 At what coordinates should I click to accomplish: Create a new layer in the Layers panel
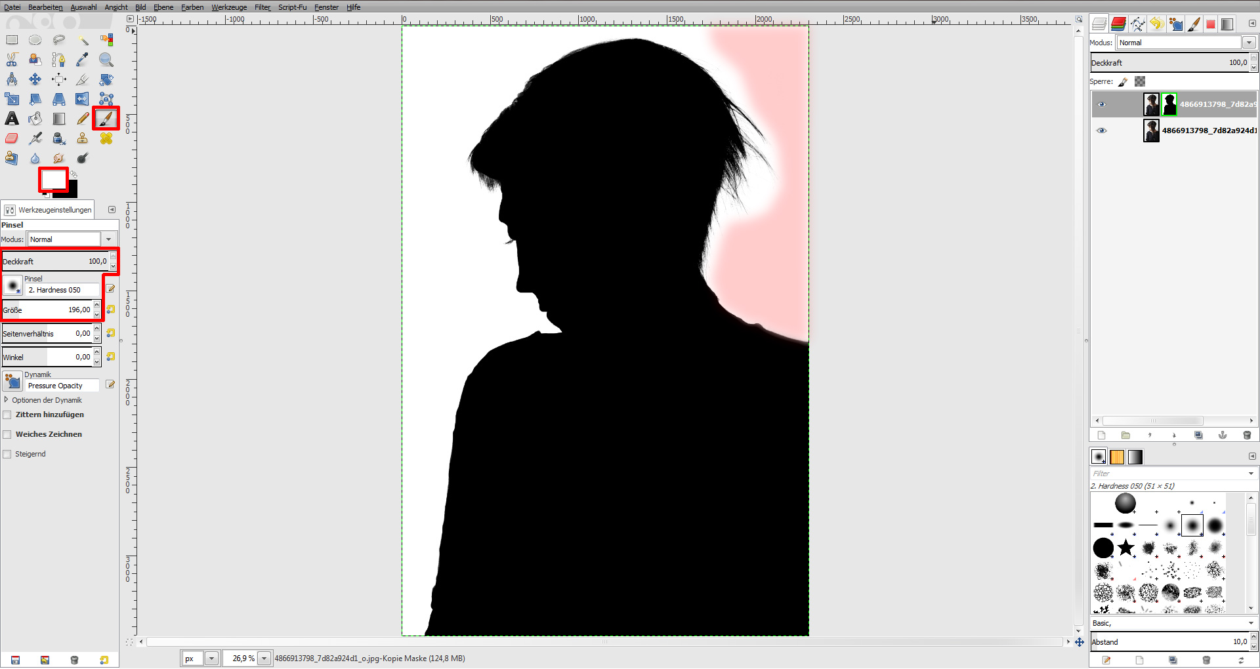pos(1101,436)
